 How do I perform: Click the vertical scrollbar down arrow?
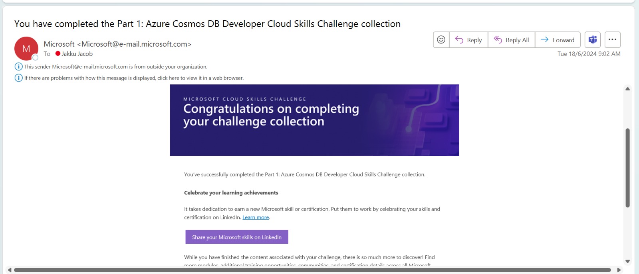pos(628,262)
